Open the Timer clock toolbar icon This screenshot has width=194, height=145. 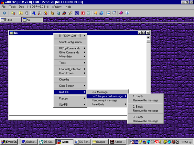59,13
